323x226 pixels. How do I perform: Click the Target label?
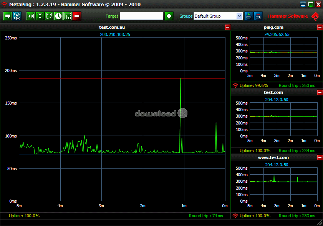pyautogui.click(x=112, y=16)
